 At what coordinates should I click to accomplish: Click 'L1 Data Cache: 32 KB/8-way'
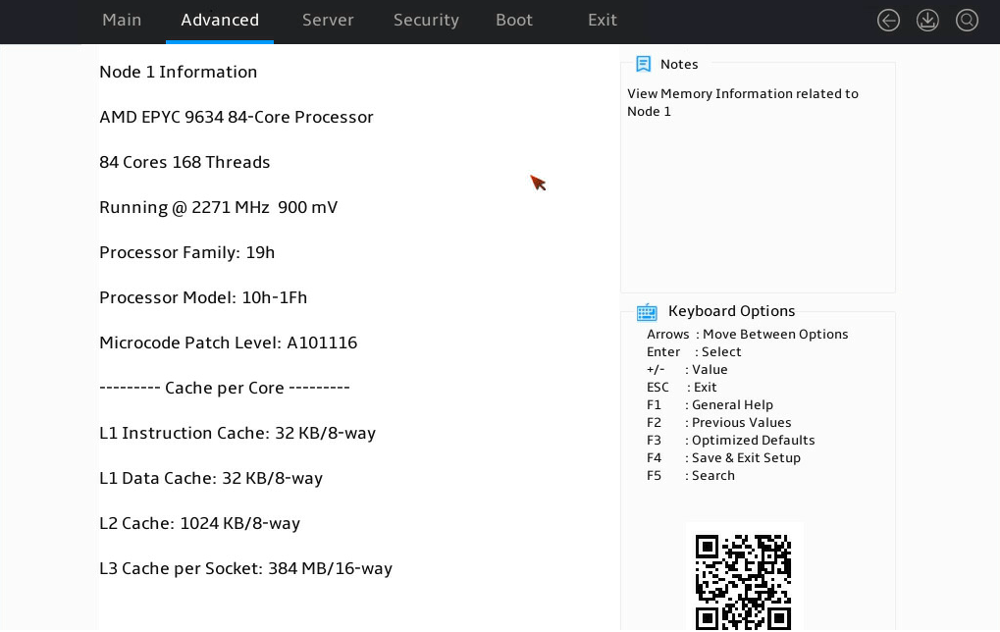click(x=211, y=479)
